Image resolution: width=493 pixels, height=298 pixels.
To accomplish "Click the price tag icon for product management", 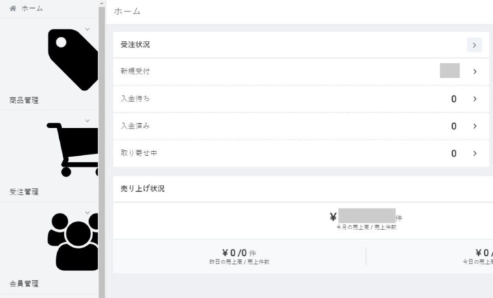I will (73, 61).
